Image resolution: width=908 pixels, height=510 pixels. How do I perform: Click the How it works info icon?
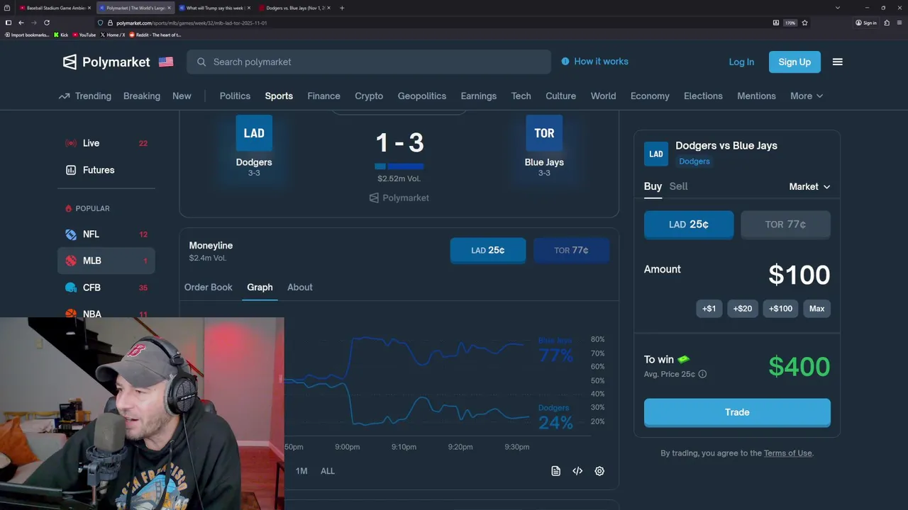point(565,62)
